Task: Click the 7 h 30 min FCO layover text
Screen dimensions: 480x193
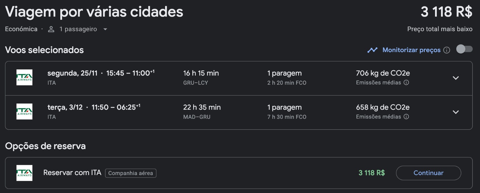Action: click(286, 117)
